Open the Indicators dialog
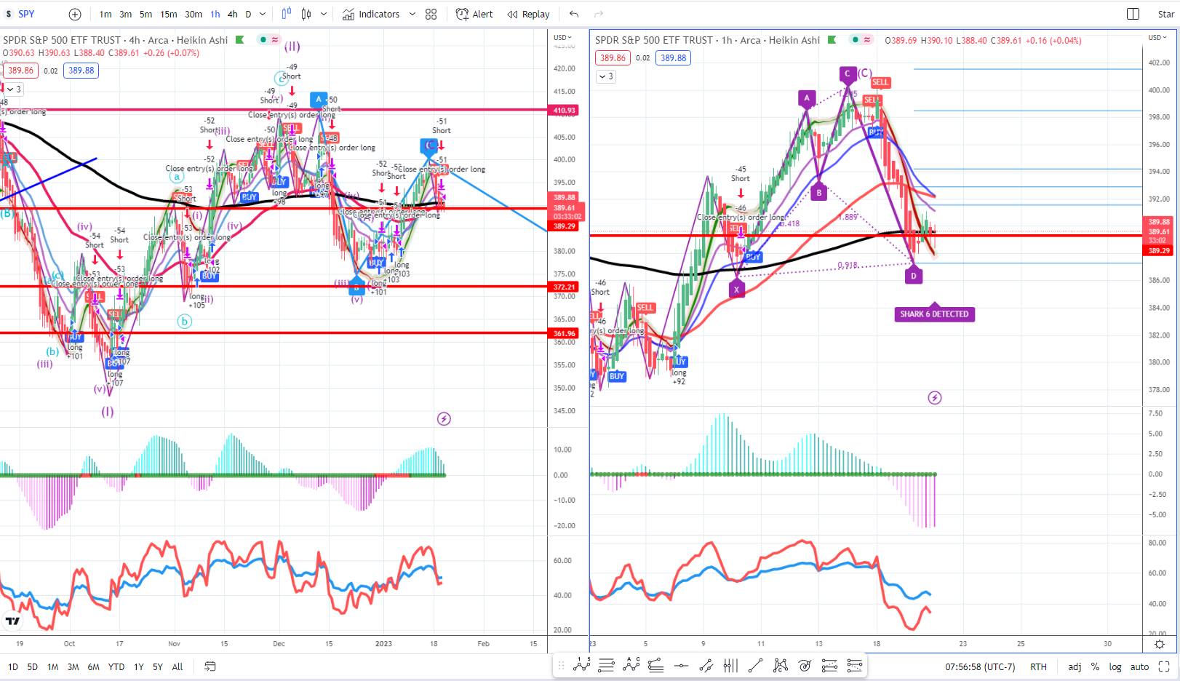 [371, 14]
